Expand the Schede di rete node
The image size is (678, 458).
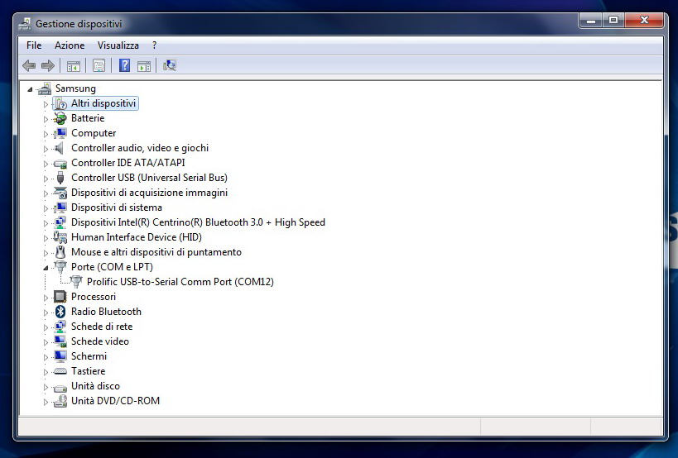pos(46,327)
